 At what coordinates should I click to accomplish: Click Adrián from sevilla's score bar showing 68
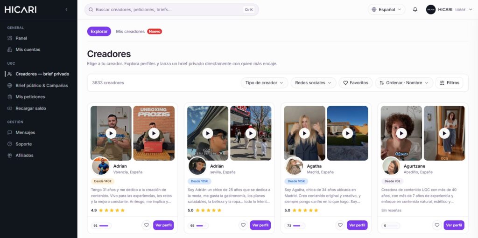tap(198, 225)
